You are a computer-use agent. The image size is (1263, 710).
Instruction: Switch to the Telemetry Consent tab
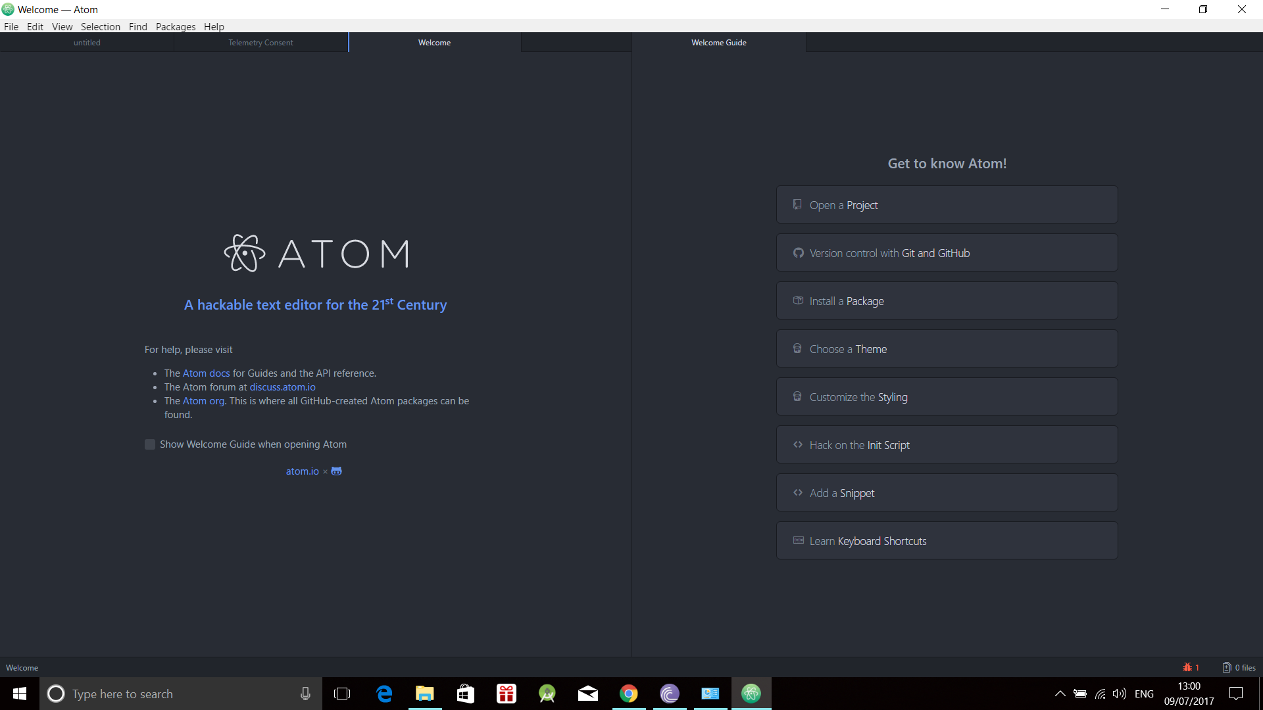[260, 43]
